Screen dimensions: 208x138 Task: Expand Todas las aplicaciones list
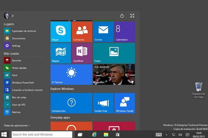(17, 126)
